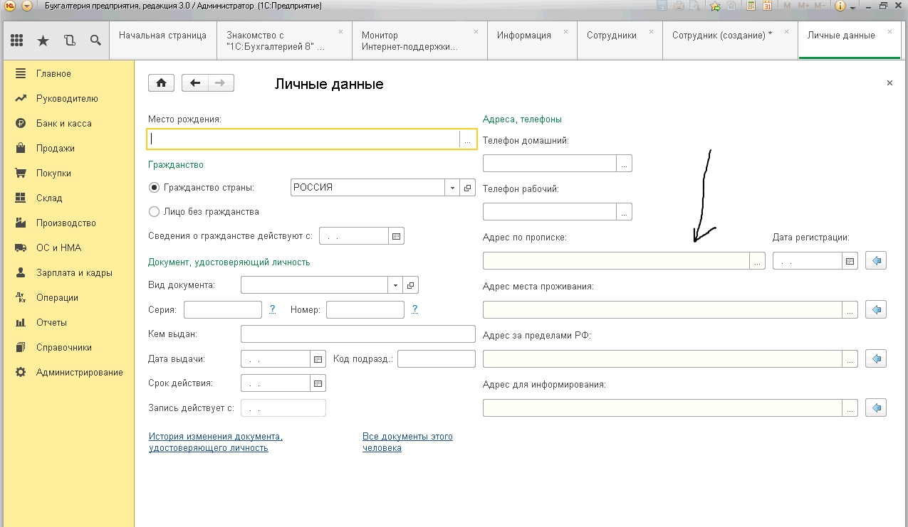908x527 pixels.
Task: Open the History icon in toolbar
Action: [69, 41]
